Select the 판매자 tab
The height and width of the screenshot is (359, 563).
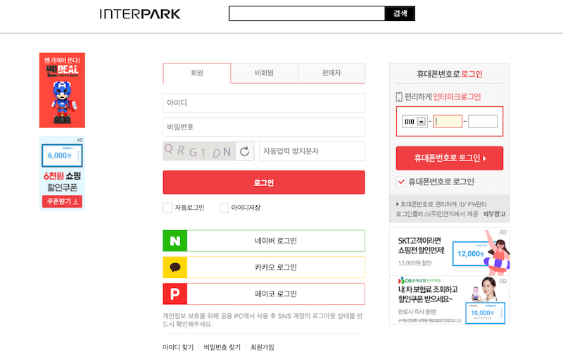331,73
